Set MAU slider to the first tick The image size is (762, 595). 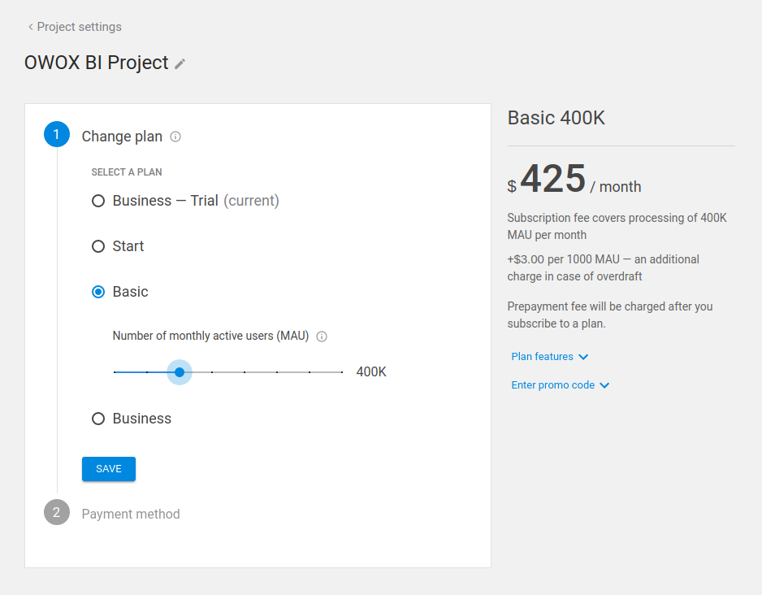(115, 372)
